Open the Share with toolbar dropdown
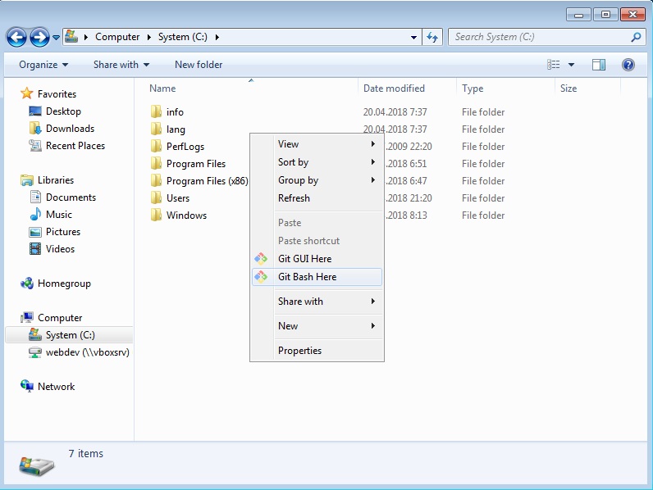 (121, 65)
